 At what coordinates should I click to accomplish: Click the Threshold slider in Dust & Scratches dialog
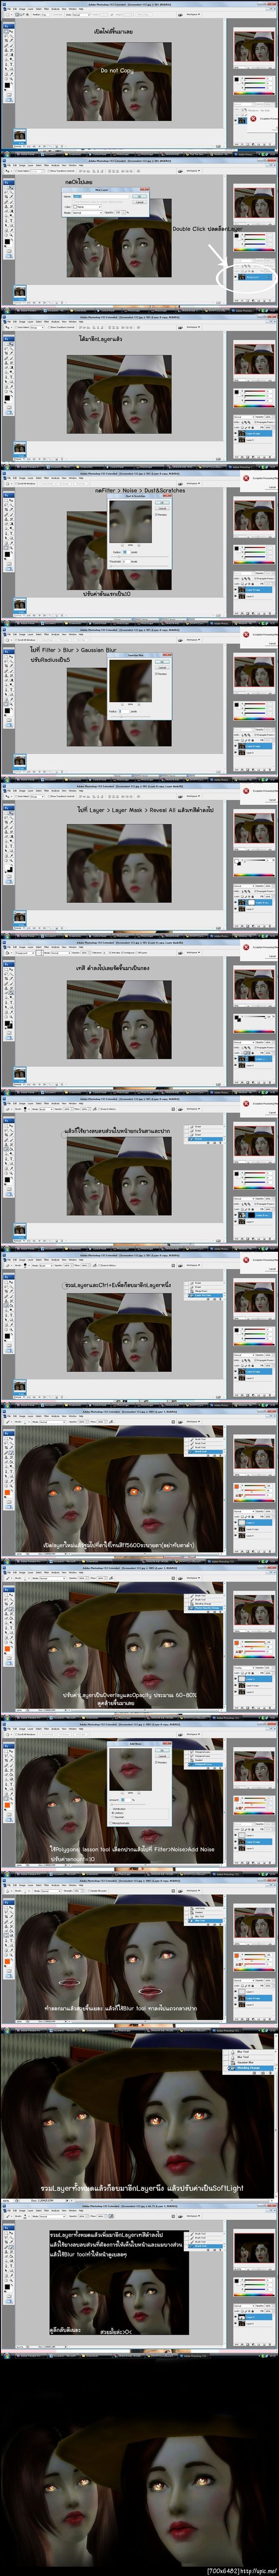point(139,566)
